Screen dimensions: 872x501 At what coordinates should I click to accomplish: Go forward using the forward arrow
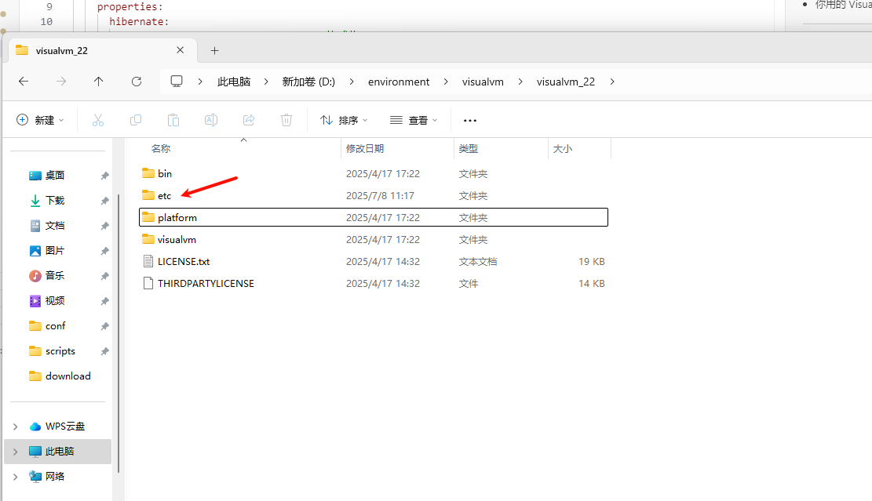61,82
